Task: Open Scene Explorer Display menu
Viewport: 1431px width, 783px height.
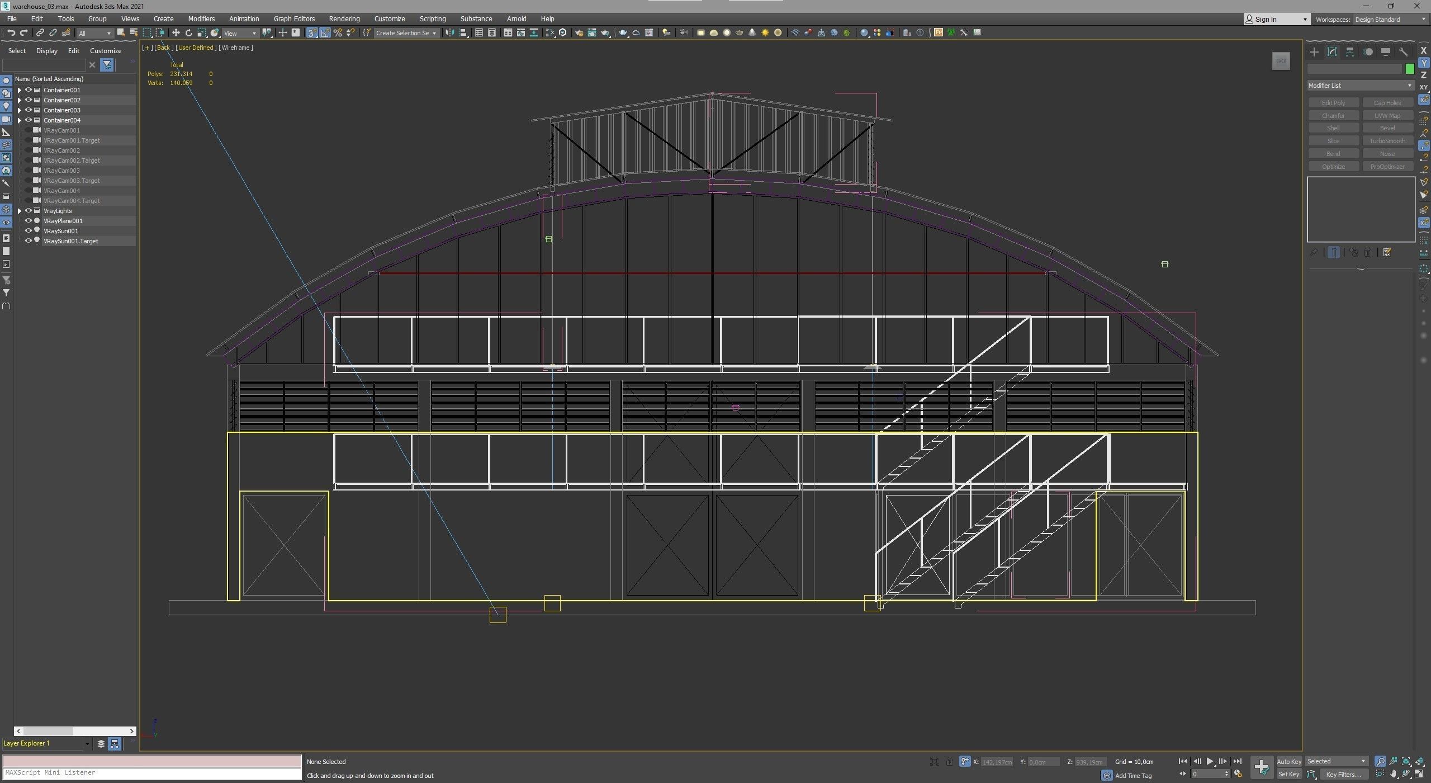Action: 47,51
